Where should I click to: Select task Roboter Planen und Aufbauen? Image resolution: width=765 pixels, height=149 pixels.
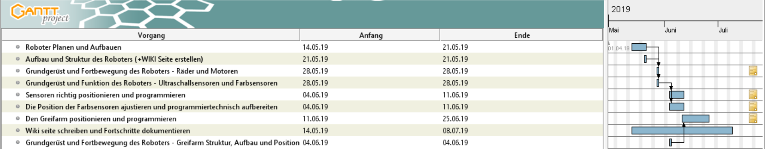[73, 47]
